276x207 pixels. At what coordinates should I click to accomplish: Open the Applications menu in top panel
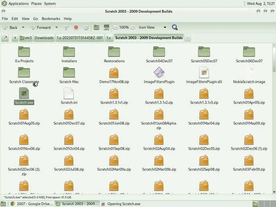[15, 4]
